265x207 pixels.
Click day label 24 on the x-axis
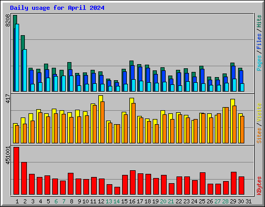coord(194,201)
